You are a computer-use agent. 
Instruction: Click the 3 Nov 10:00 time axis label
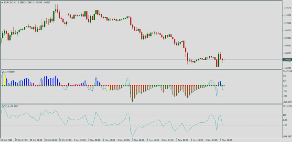138,140
